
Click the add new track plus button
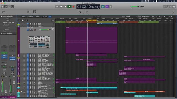[x=19, y=20]
